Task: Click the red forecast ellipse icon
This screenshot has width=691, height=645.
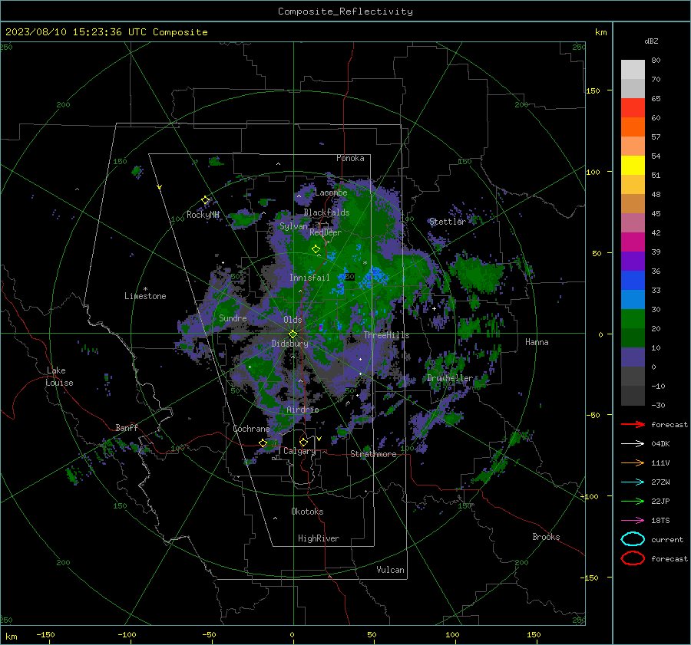Action: 633,558
